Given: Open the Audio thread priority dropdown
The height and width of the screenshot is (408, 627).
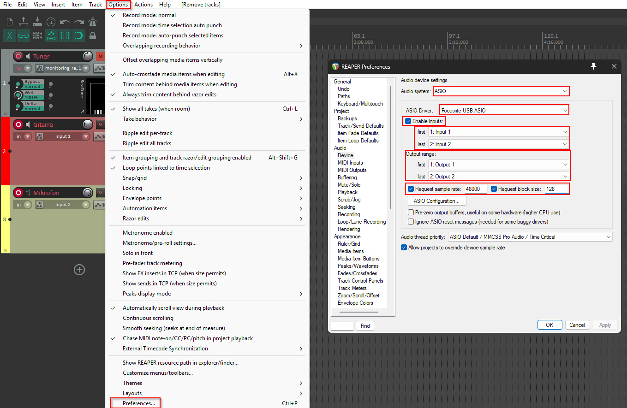Looking at the screenshot, I should click(530, 237).
